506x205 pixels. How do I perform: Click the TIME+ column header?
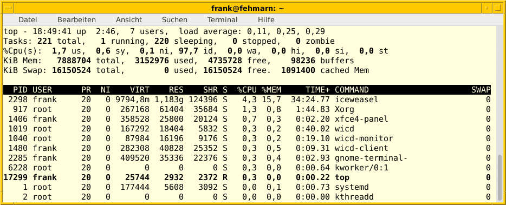pos(317,90)
